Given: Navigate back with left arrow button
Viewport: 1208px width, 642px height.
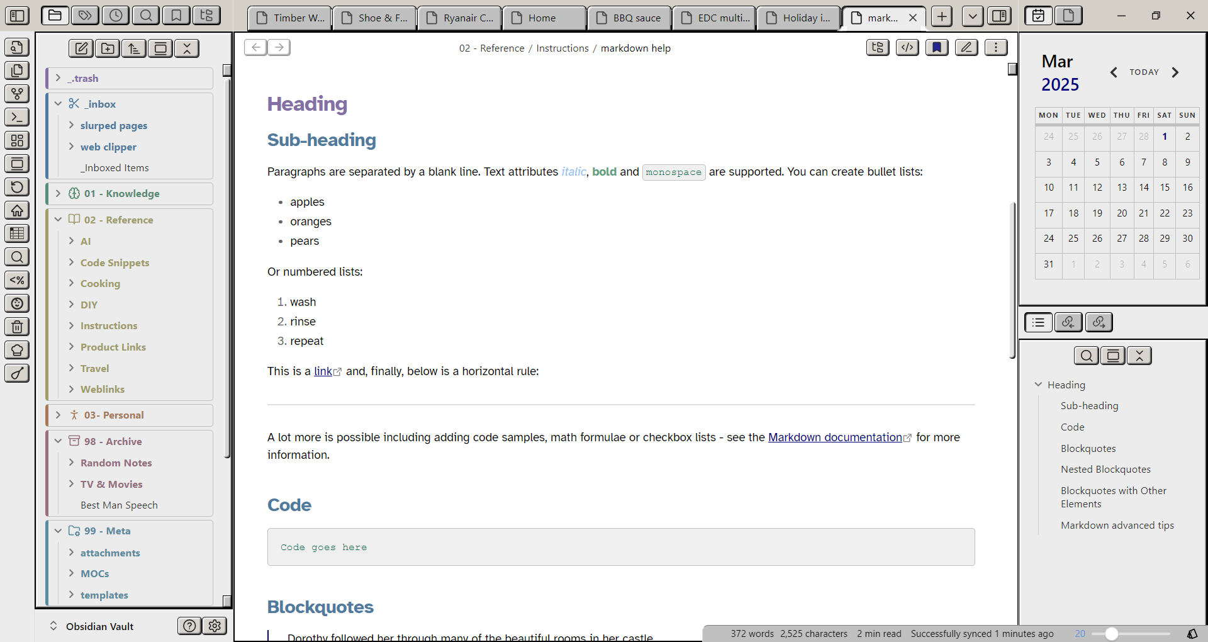Looking at the screenshot, I should (x=255, y=47).
